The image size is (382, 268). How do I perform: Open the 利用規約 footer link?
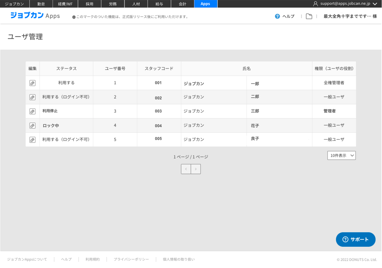(93, 259)
